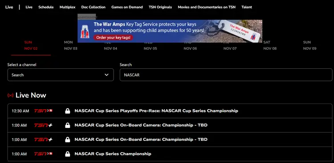Expand channel list using the chevron arrow
Viewport: 334px width, 163px height.
(x=107, y=75)
